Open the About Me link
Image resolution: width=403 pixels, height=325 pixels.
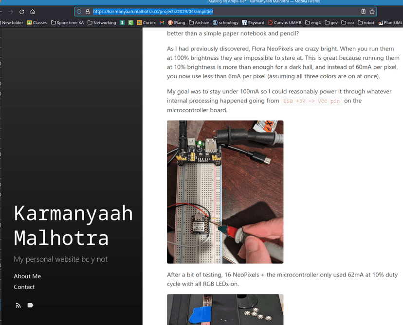[x=27, y=276]
